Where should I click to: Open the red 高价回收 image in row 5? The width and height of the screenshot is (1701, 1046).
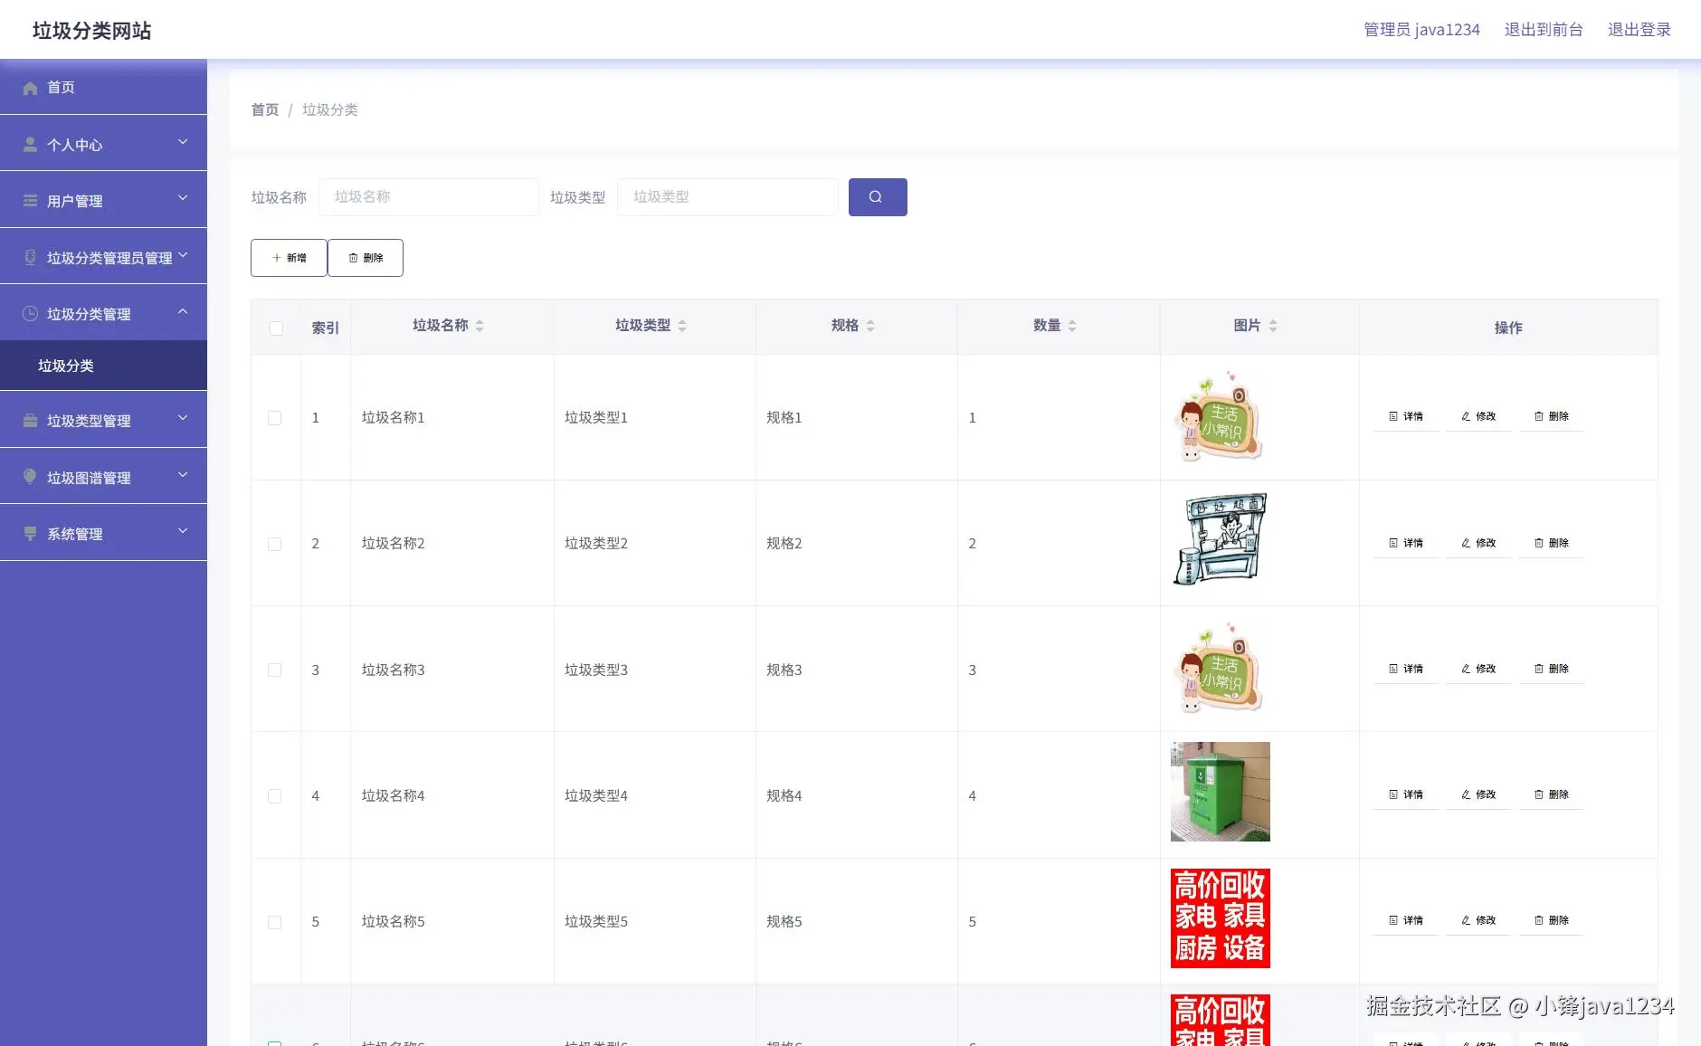pyautogui.click(x=1221, y=918)
